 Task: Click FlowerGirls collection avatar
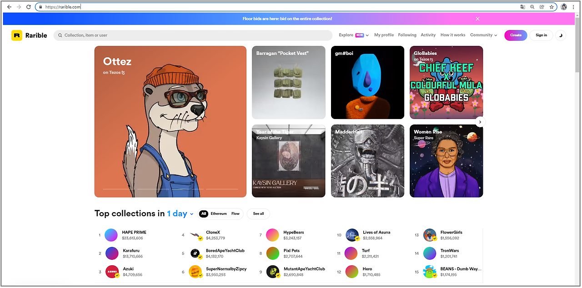click(430, 235)
